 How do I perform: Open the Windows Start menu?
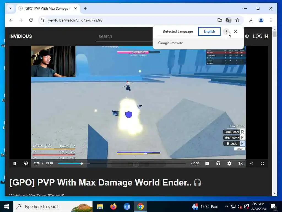pos(7,206)
